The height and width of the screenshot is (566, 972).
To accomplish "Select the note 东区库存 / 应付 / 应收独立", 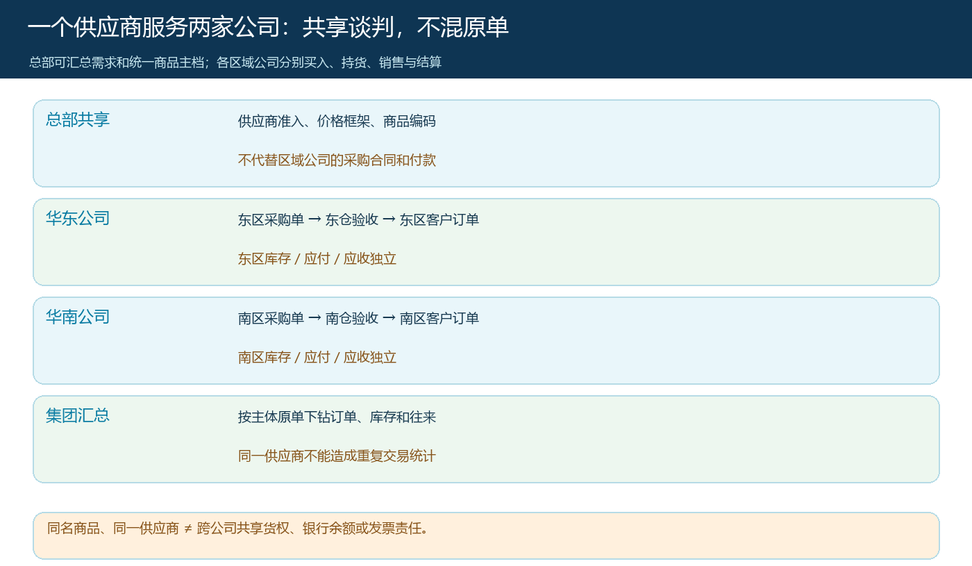I will 317,258.
